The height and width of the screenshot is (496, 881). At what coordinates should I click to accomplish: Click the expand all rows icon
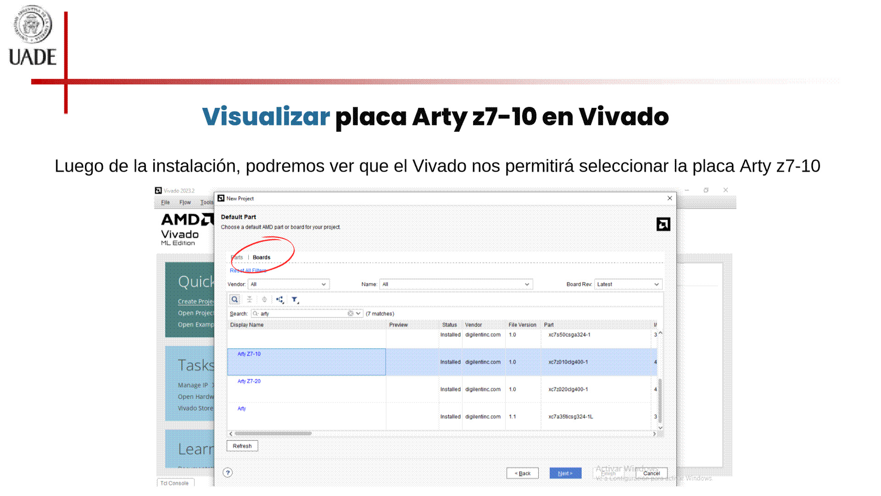tap(264, 299)
